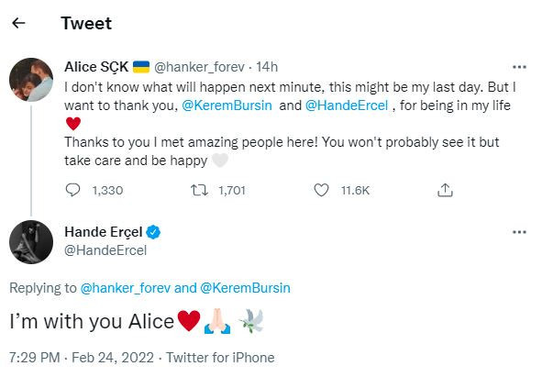Click Hande Erçel's verified badge icon
The width and height of the screenshot is (542, 377).
tap(153, 232)
